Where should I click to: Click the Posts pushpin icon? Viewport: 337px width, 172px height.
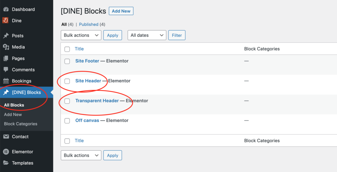(6, 35)
